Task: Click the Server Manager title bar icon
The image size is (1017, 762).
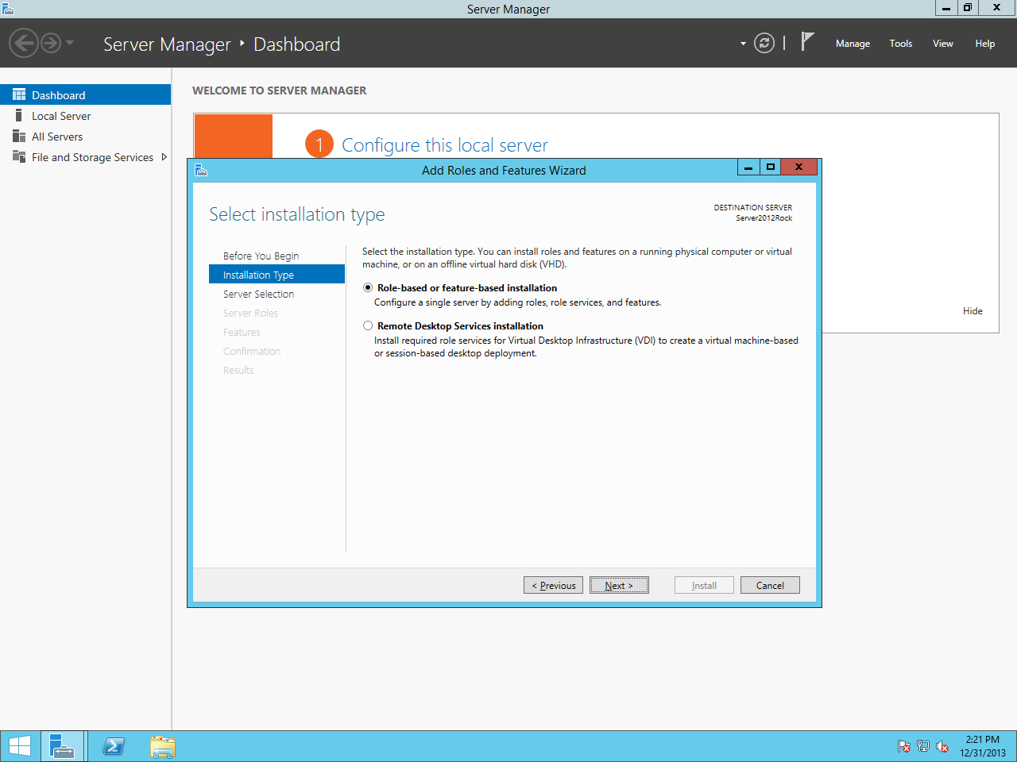Action: pyautogui.click(x=8, y=9)
